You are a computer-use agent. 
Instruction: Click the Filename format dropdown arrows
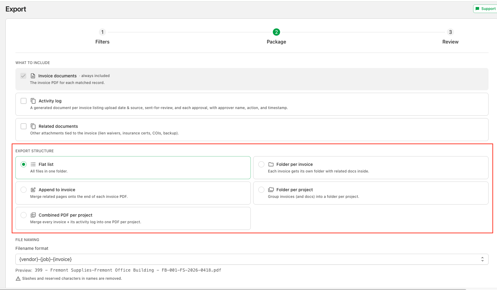click(x=482, y=259)
